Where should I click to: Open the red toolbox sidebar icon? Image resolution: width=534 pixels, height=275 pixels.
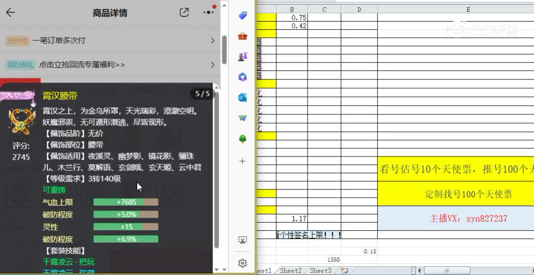(242, 36)
